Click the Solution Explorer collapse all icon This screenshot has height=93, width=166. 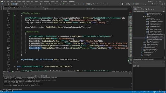click(x=142, y=9)
